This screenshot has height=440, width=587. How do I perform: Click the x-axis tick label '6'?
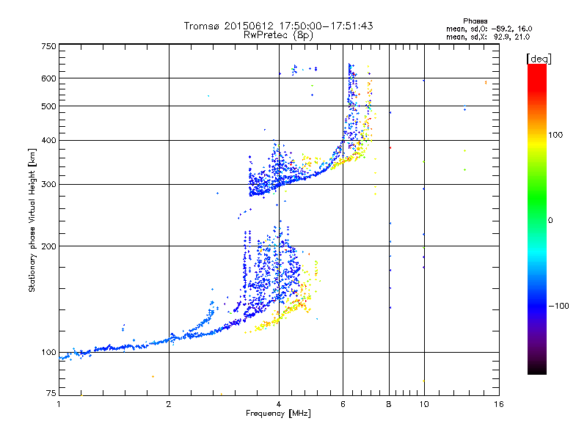click(x=343, y=404)
